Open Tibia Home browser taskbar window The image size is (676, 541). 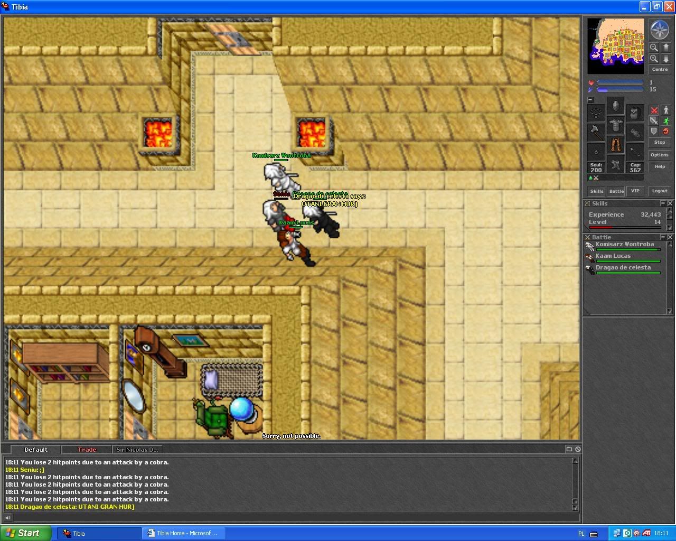(x=184, y=533)
